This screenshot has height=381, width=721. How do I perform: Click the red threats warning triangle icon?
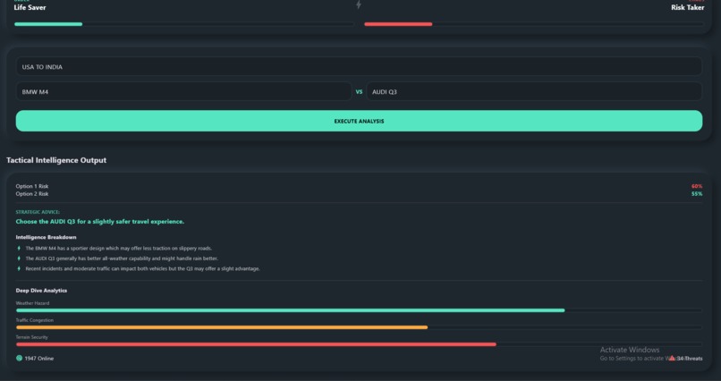point(672,358)
